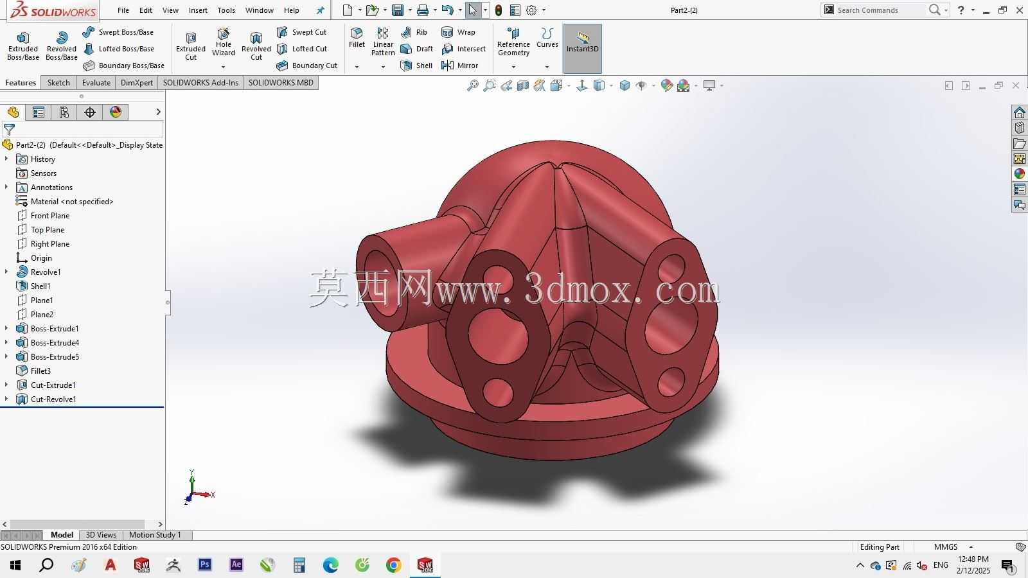Screen dimensions: 1028x578
Task: Open the Reference Geometry tool
Action: click(513, 42)
